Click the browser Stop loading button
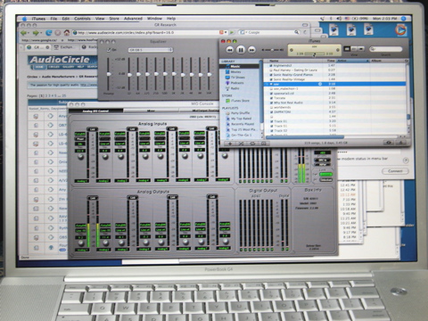The height and width of the screenshot is (321, 428). [58, 33]
